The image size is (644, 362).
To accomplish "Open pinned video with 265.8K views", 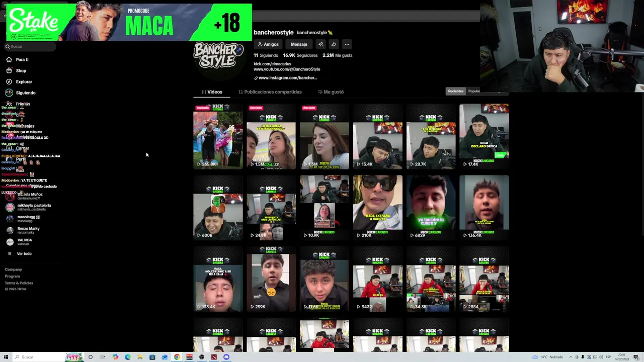I will (x=218, y=136).
